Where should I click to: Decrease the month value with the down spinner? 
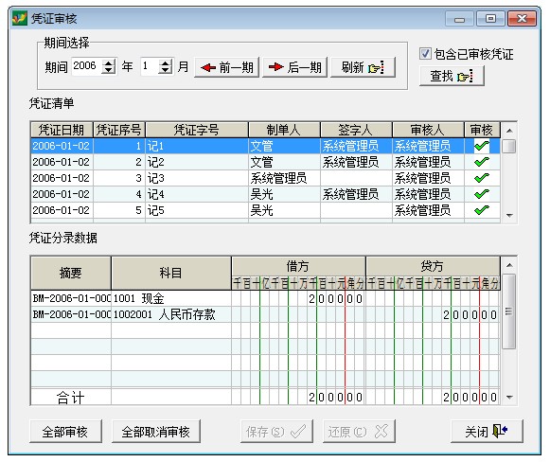click(x=166, y=70)
